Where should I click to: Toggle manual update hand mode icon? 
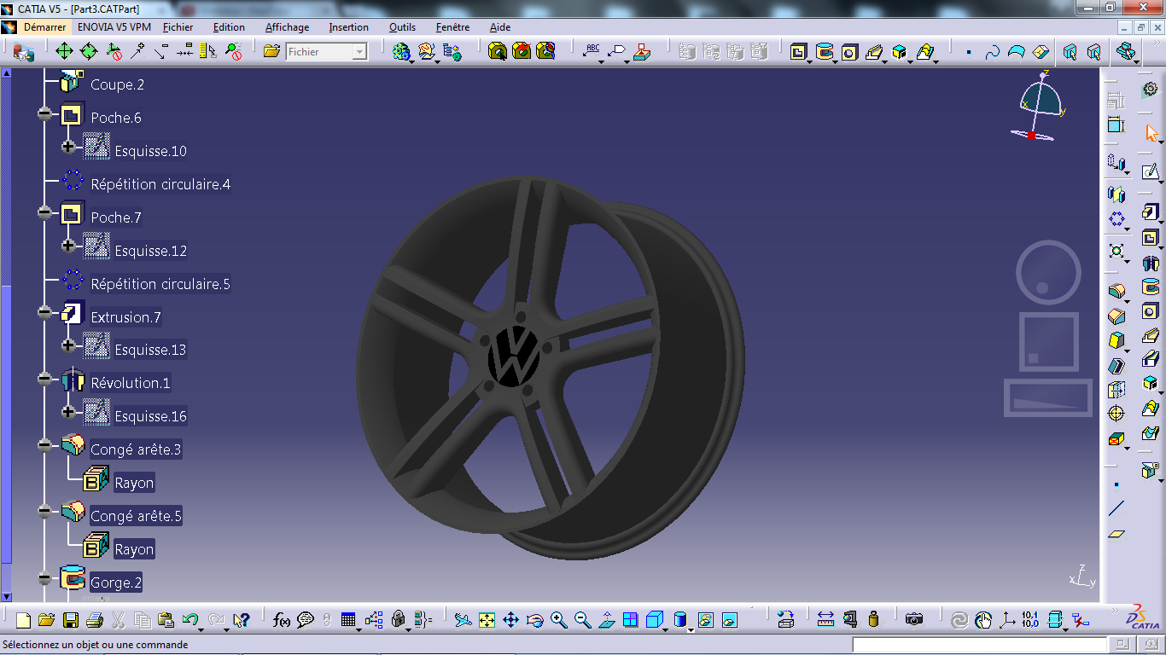pos(983,620)
